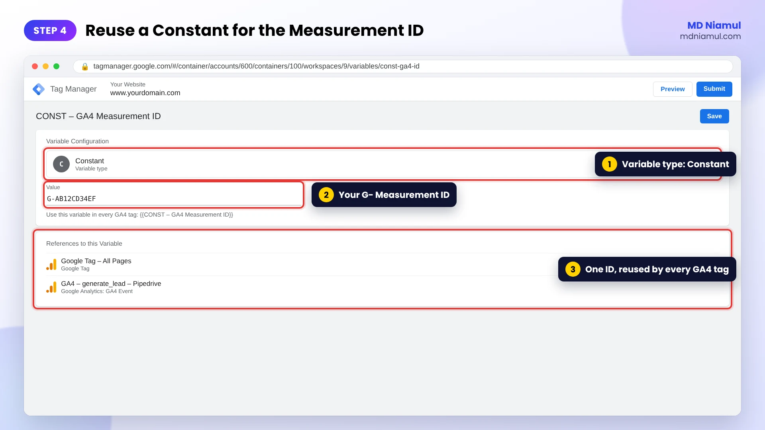Image resolution: width=765 pixels, height=430 pixels.
Task: Click the lock icon in address bar
Action: (x=85, y=66)
